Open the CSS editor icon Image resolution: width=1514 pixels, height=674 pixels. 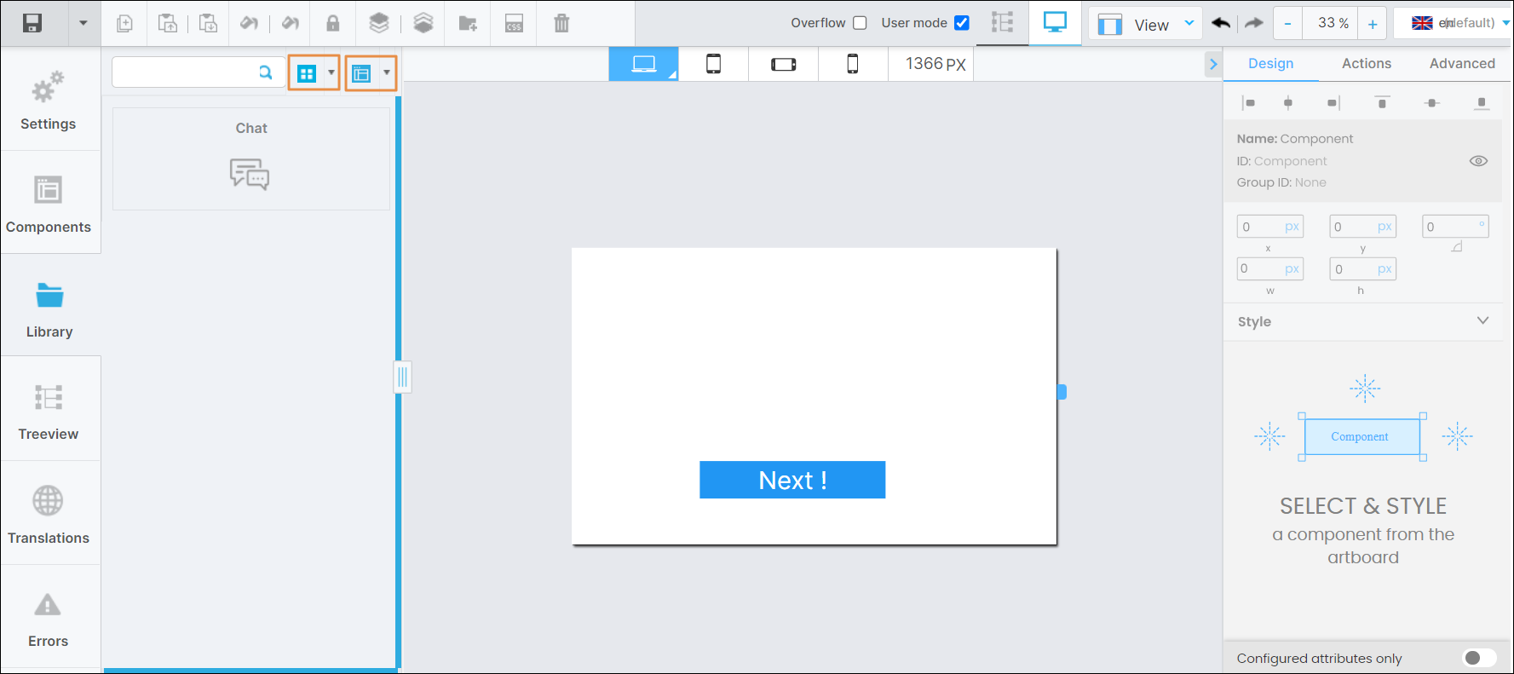(514, 23)
